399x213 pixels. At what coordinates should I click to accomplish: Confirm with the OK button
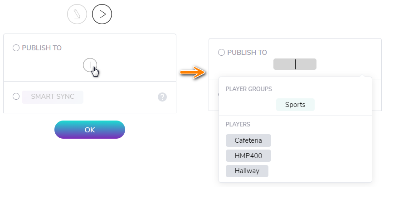[90, 130]
